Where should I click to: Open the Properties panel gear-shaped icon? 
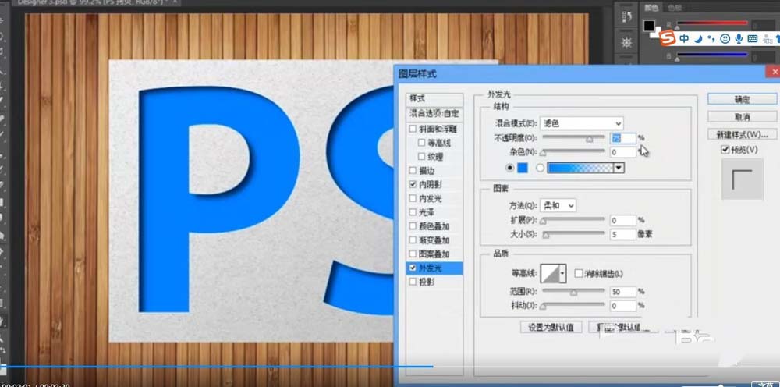[627, 43]
